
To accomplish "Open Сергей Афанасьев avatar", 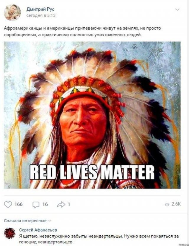I will coord(10,233).
